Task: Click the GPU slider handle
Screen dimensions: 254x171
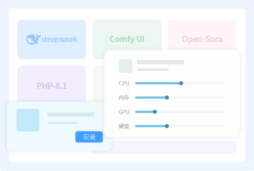Action: pyautogui.click(x=155, y=112)
